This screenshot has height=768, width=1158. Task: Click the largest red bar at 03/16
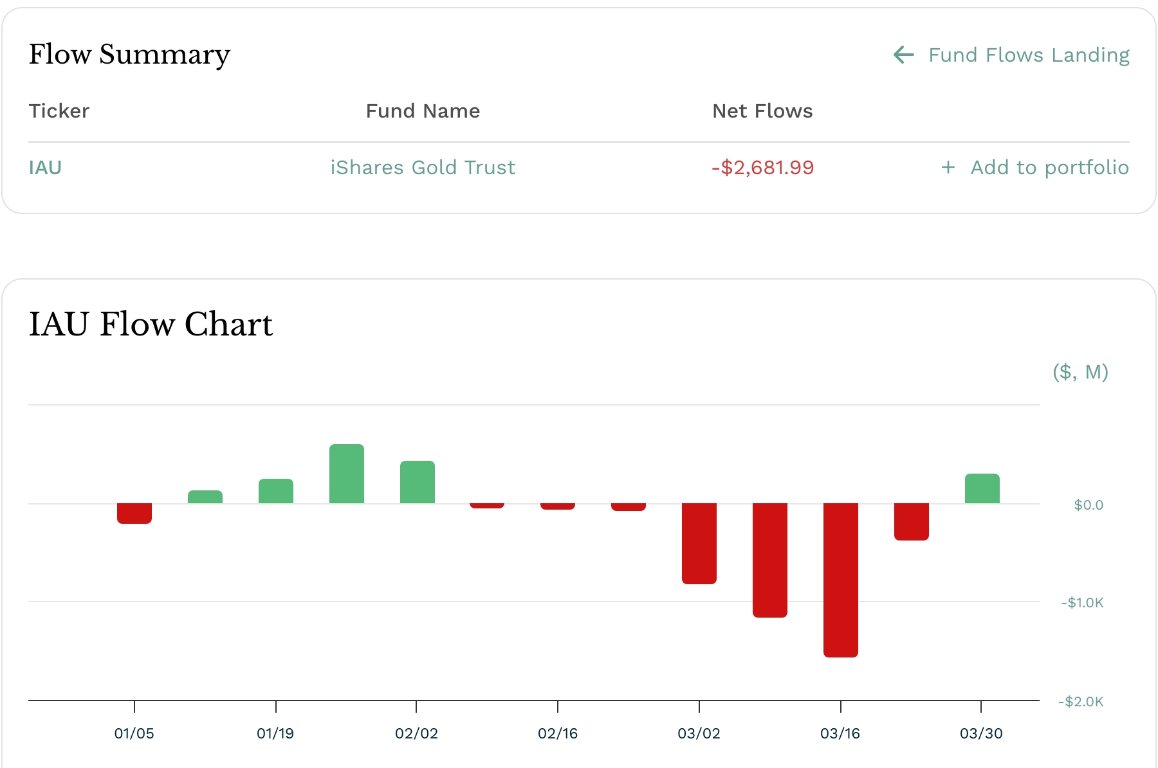pyautogui.click(x=841, y=580)
